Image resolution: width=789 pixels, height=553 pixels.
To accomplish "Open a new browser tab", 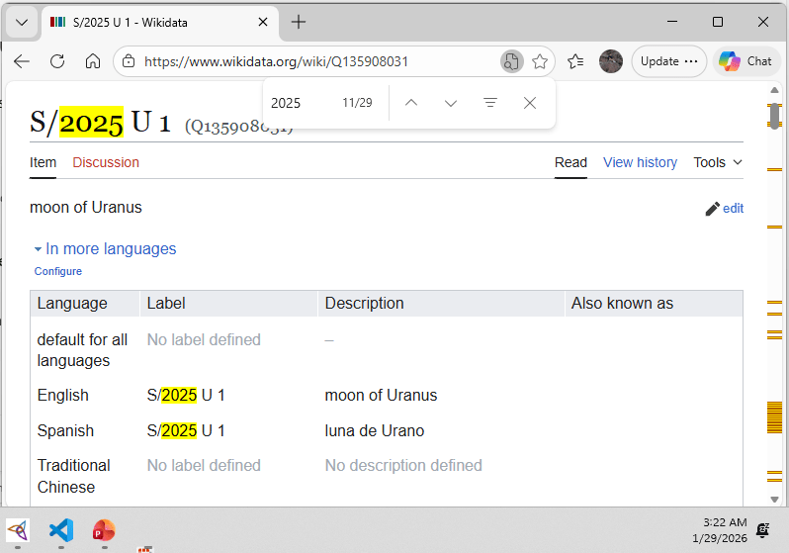I will point(299,22).
